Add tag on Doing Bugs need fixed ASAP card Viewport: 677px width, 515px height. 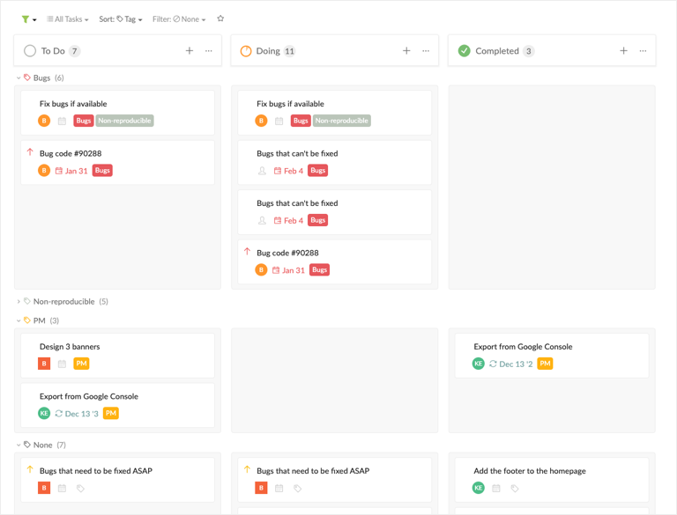coord(297,489)
